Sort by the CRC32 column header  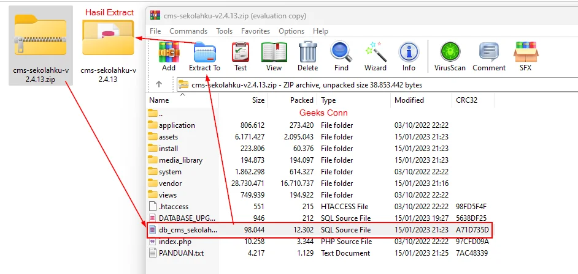(473, 100)
